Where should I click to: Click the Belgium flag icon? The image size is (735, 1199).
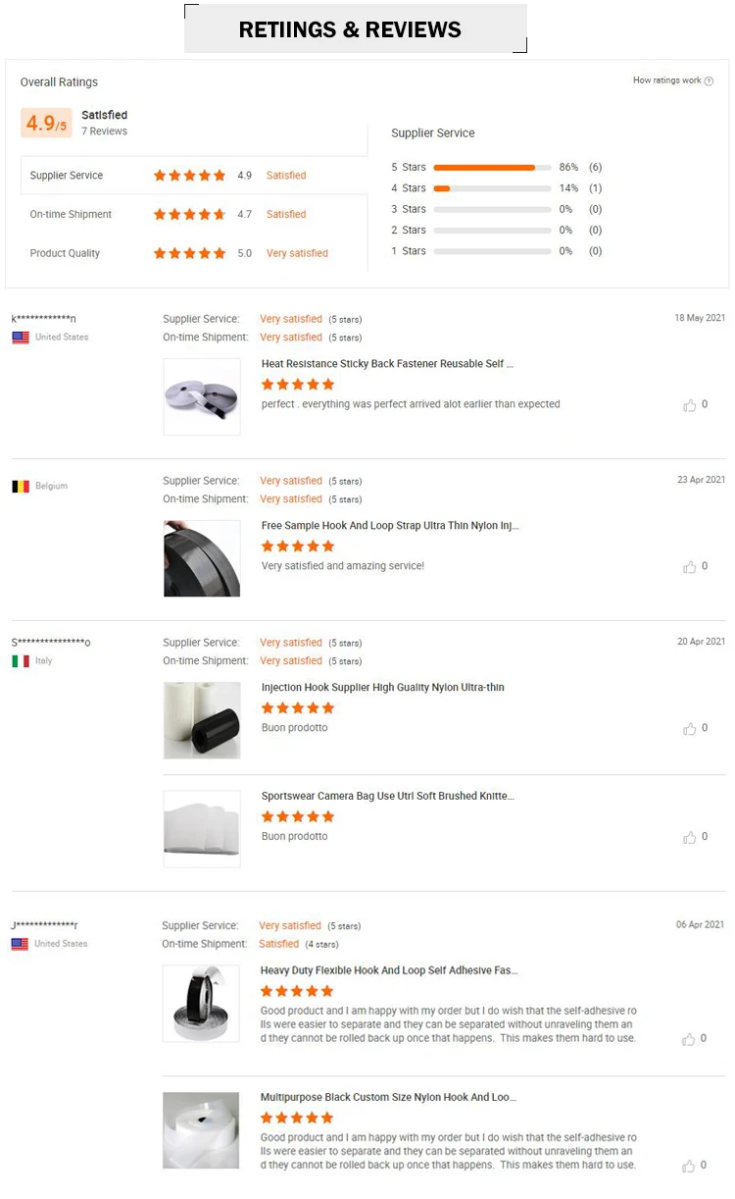tap(21, 486)
